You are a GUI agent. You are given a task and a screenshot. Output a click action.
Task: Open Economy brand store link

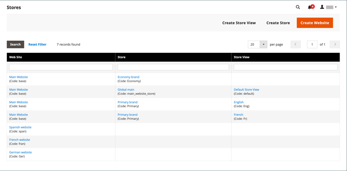tap(128, 77)
